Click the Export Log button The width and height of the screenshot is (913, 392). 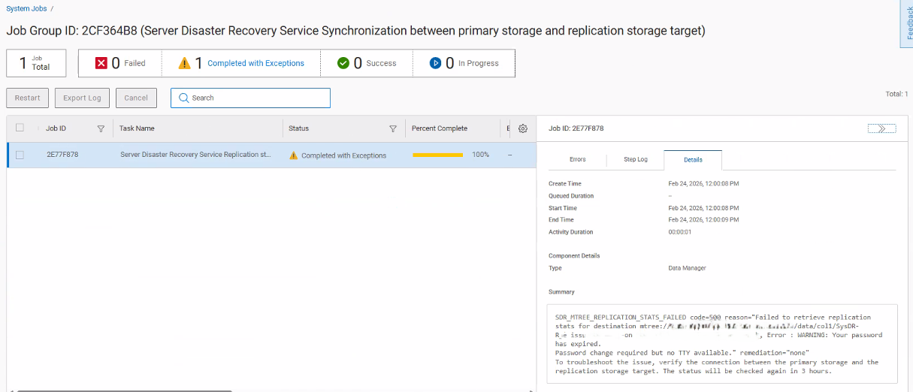[x=82, y=98]
